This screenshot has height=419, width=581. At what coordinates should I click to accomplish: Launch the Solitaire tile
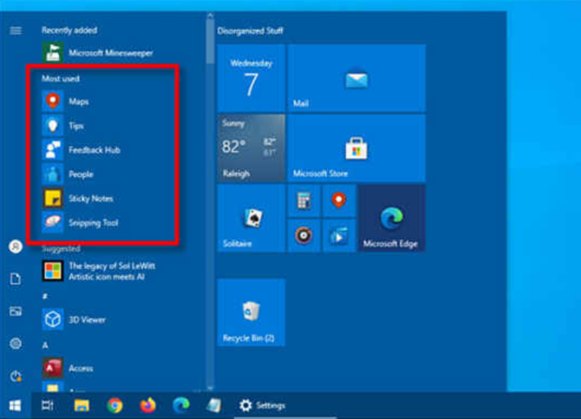click(251, 218)
